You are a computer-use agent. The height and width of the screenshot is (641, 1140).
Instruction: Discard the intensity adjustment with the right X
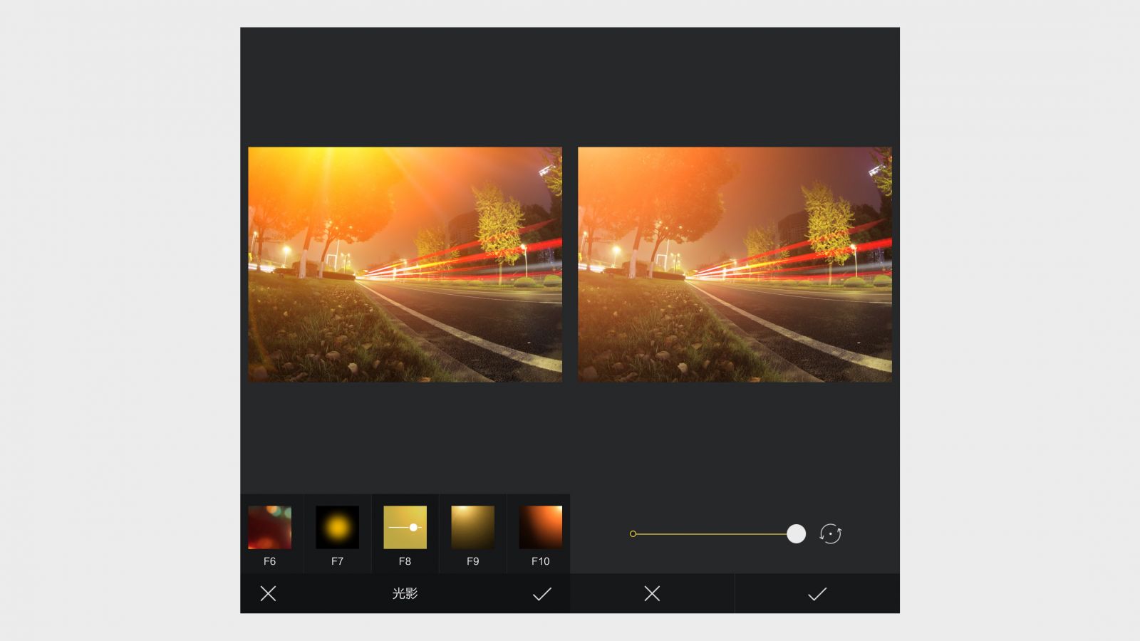(x=652, y=593)
